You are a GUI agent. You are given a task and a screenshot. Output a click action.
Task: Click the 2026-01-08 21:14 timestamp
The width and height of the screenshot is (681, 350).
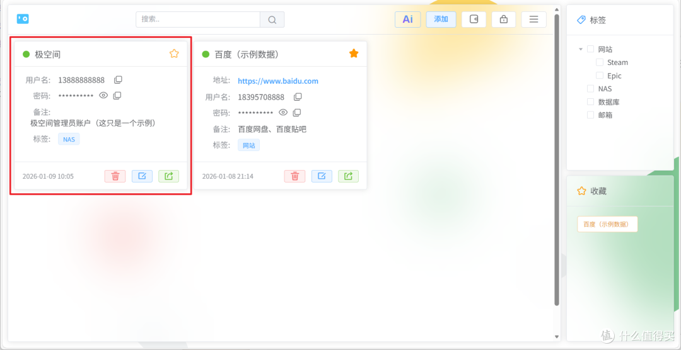[x=228, y=176]
